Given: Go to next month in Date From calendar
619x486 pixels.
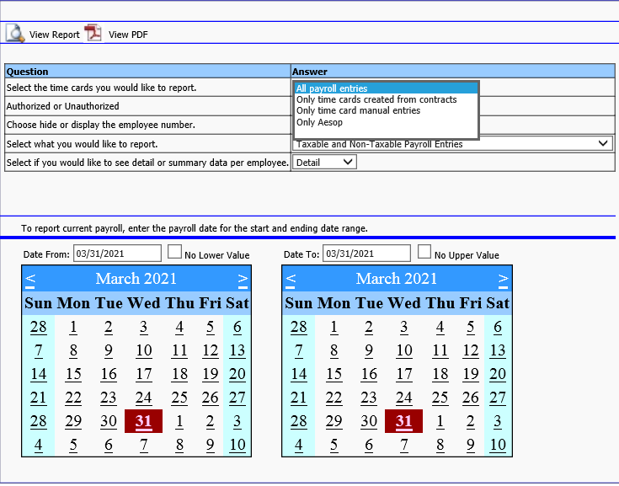Looking at the screenshot, I should click(x=243, y=279).
